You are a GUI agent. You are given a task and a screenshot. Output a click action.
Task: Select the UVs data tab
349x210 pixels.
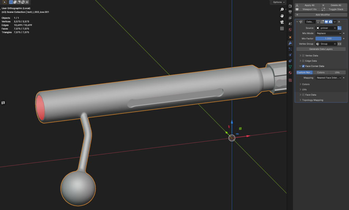pos(337,72)
